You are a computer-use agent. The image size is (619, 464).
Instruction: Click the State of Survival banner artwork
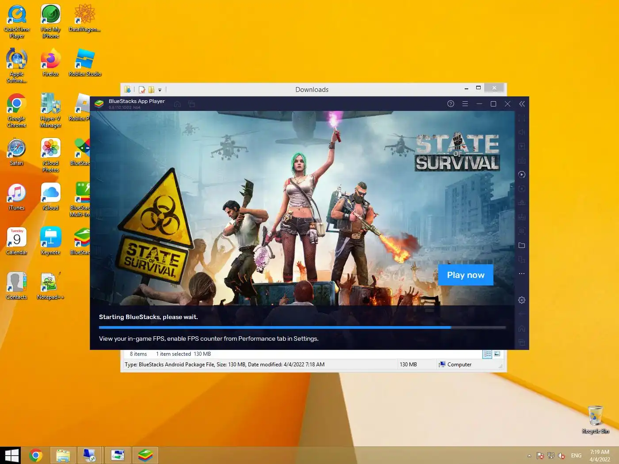tap(302, 208)
